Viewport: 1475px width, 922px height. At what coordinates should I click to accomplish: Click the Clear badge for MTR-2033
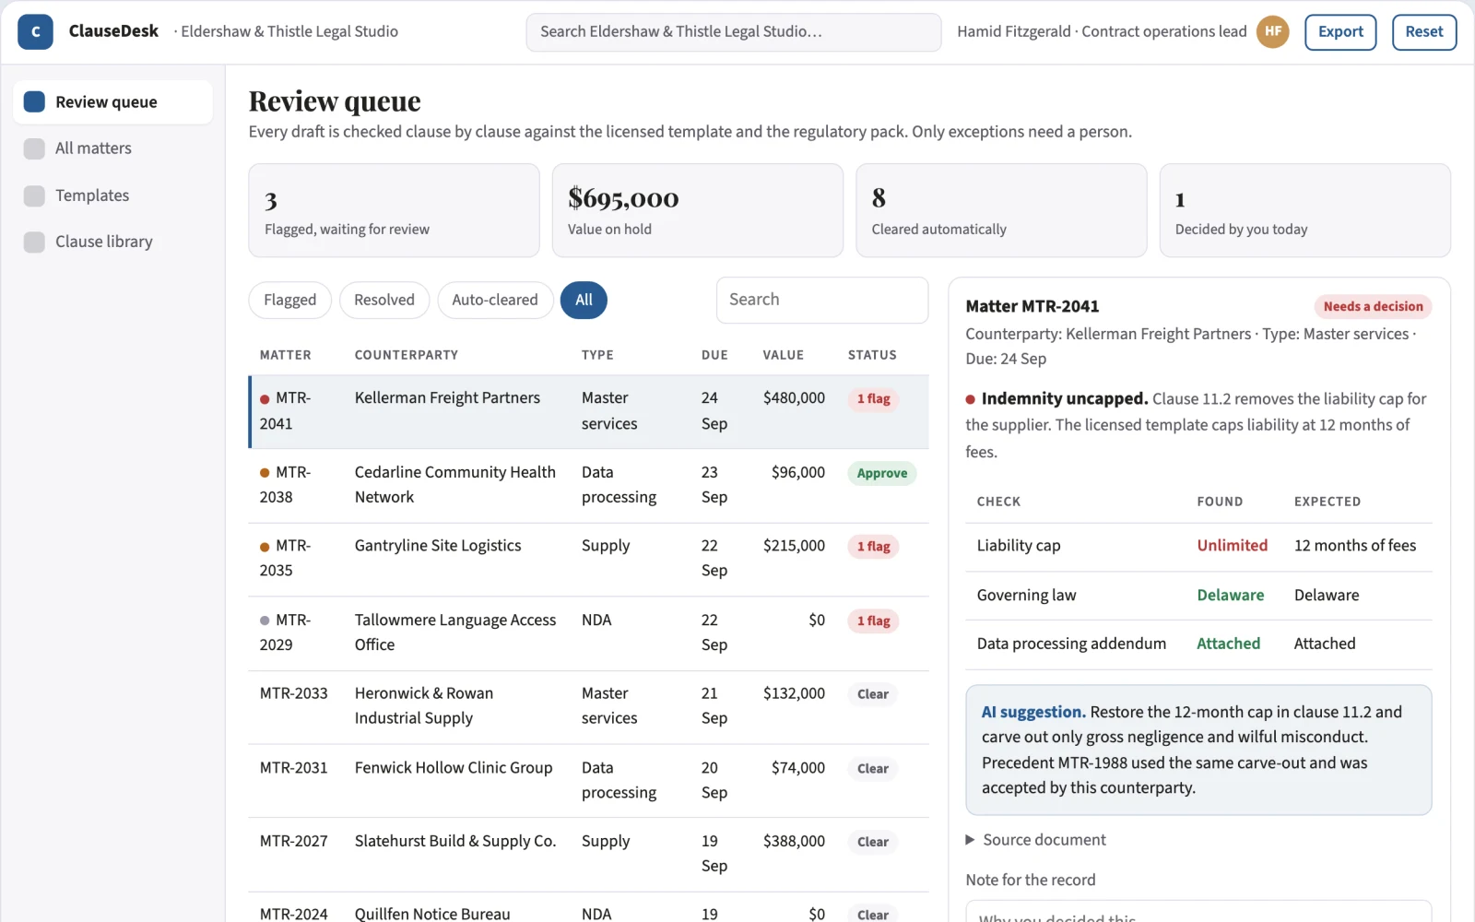coord(872,694)
